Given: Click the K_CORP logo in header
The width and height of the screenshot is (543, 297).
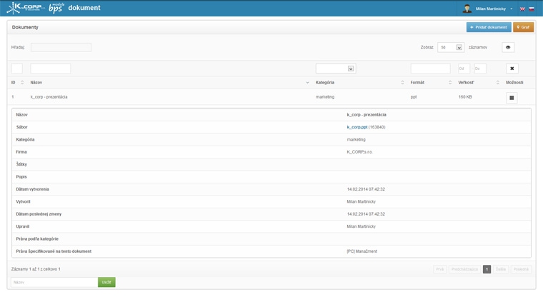Looking at the screenshot, I should coord(25,8).
